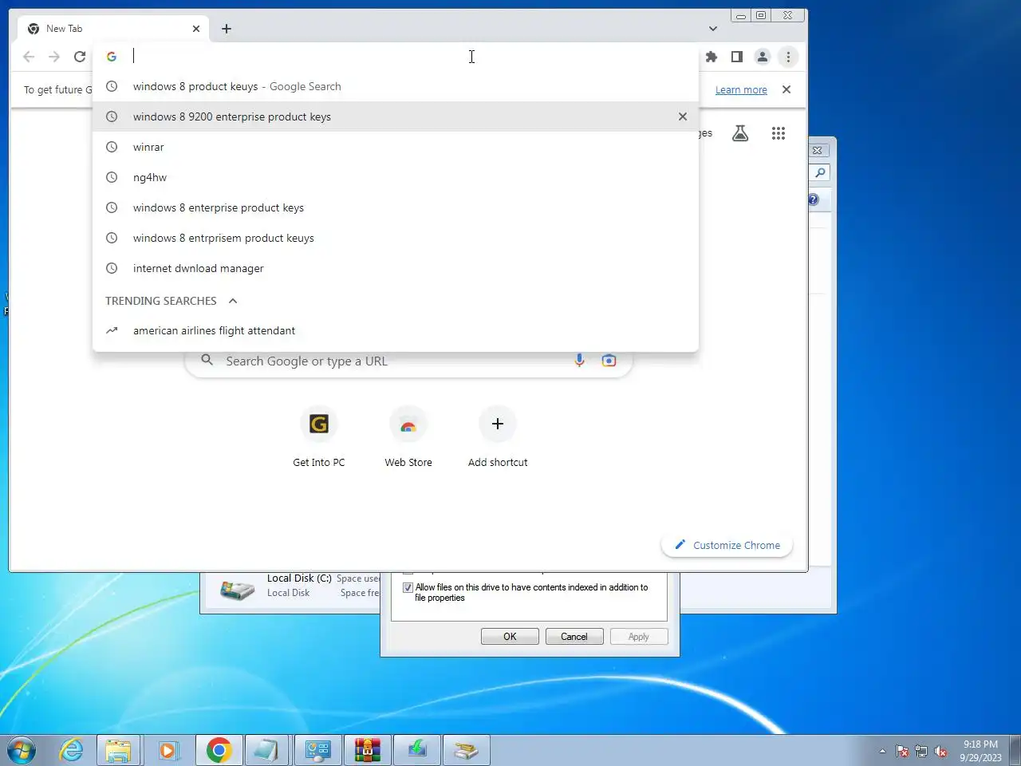
Task: Open the Get Into PC shortcut
Action: tap(319, 436)
